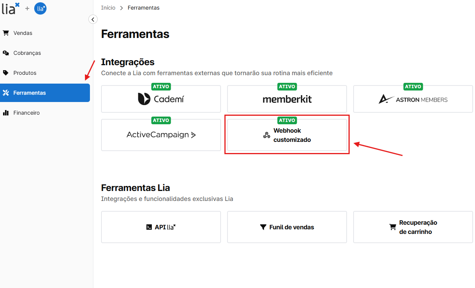
Task: Open the API Lia tool
Action: click(x=161, y=227)
